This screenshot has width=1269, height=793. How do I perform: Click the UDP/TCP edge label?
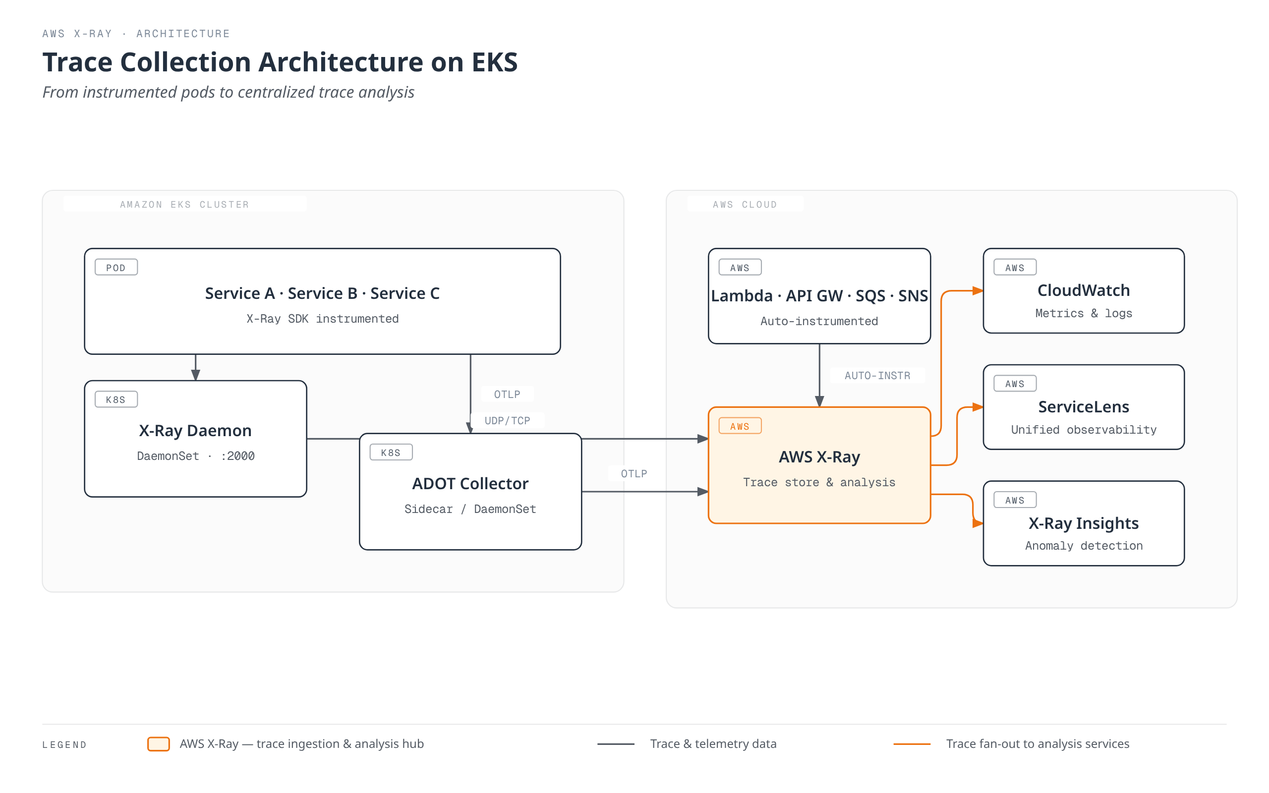(x=508, y=421)
